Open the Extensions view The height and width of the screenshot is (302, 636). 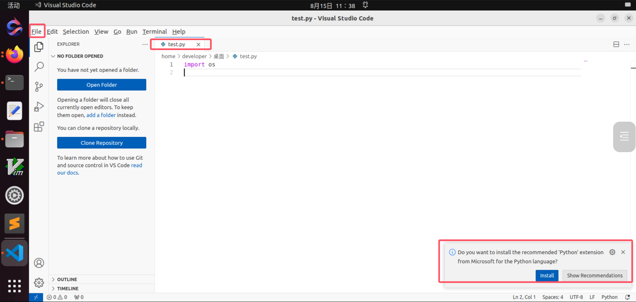(39, 127)
